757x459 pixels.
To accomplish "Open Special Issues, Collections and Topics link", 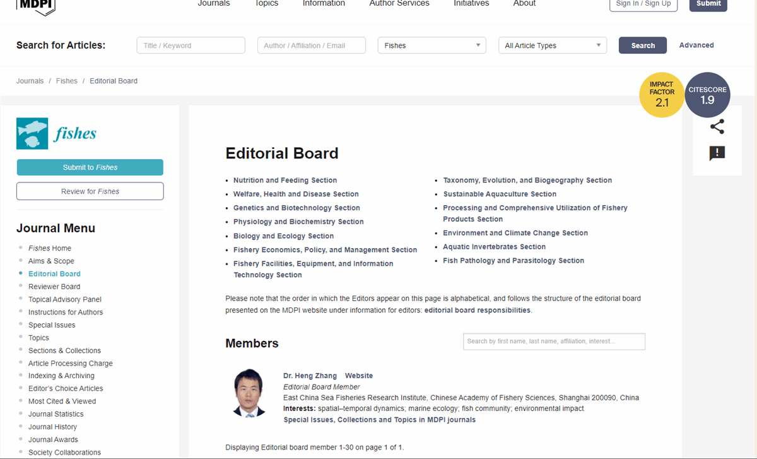I will tap(379, 419).
